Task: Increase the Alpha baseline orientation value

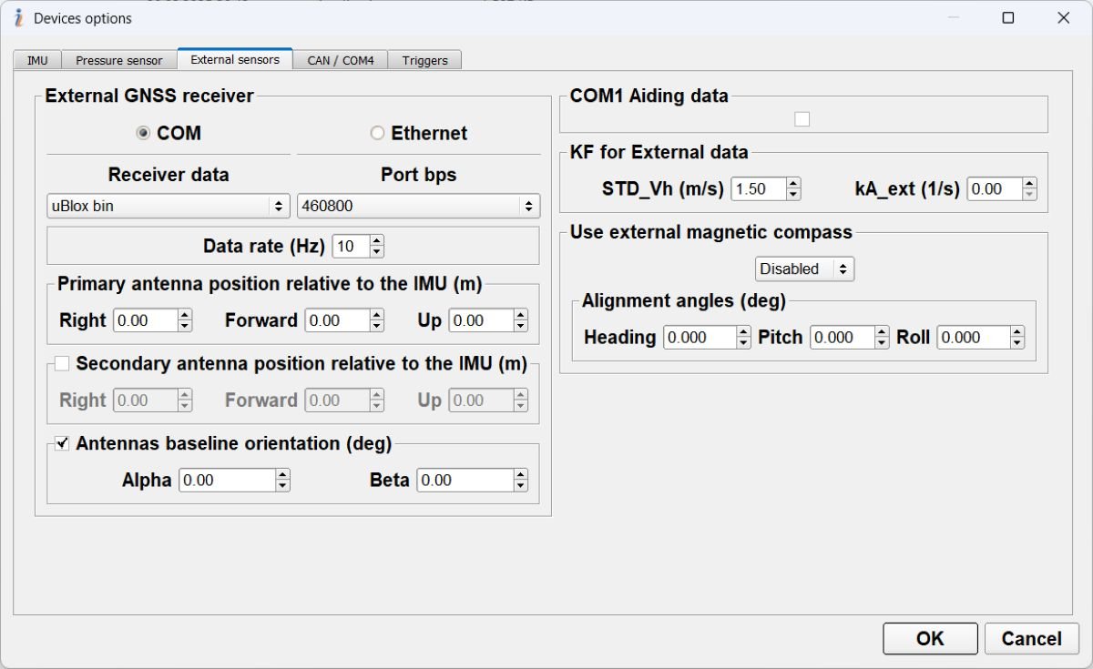Action: tap(283, 474)
